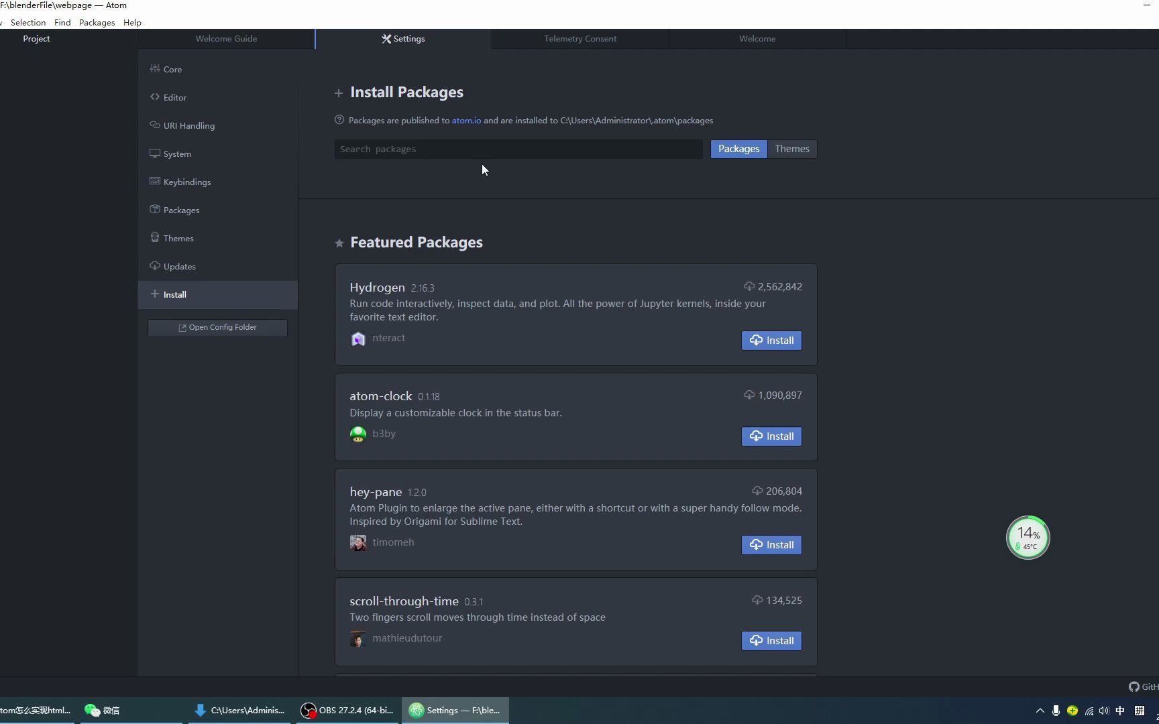Click Hydrogen download count icon
Viewport: 1159px width, 724px height.
pos(749,287)
